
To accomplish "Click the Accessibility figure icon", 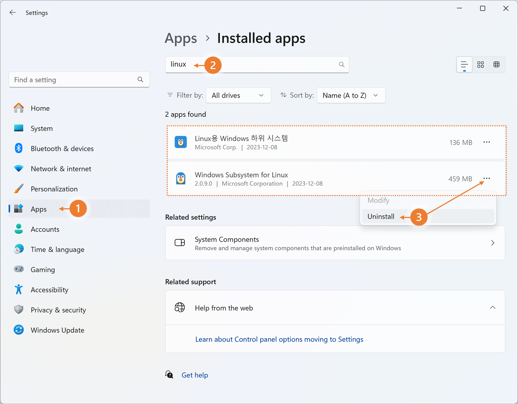I will 19,289.
